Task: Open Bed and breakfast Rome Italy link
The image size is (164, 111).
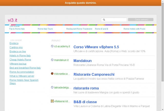Action: pyautogui.click(x=25, y=68)
